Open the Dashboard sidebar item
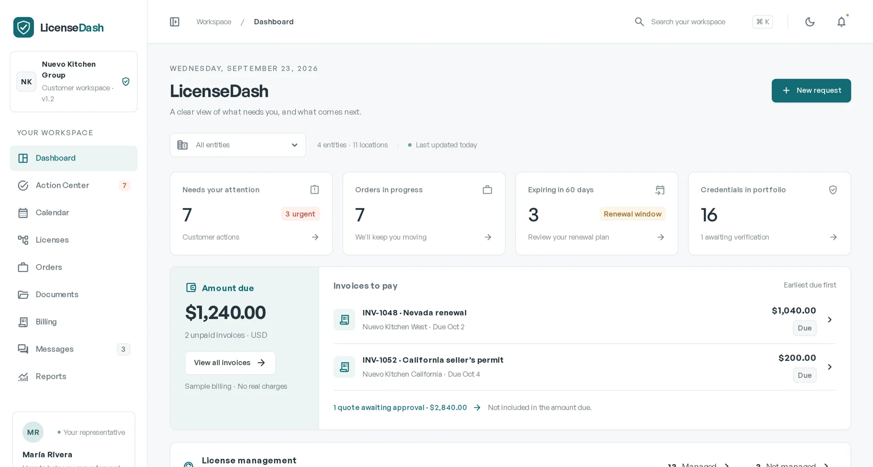The width and height of the screenshot is (873, 467). tap(74, 158)
